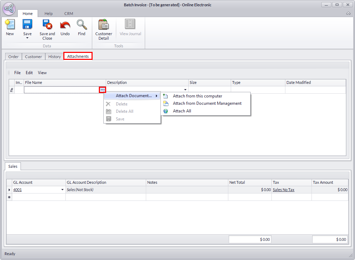Screen dimensions: 355x260
Task: Open the History tab
Action: 54,57
